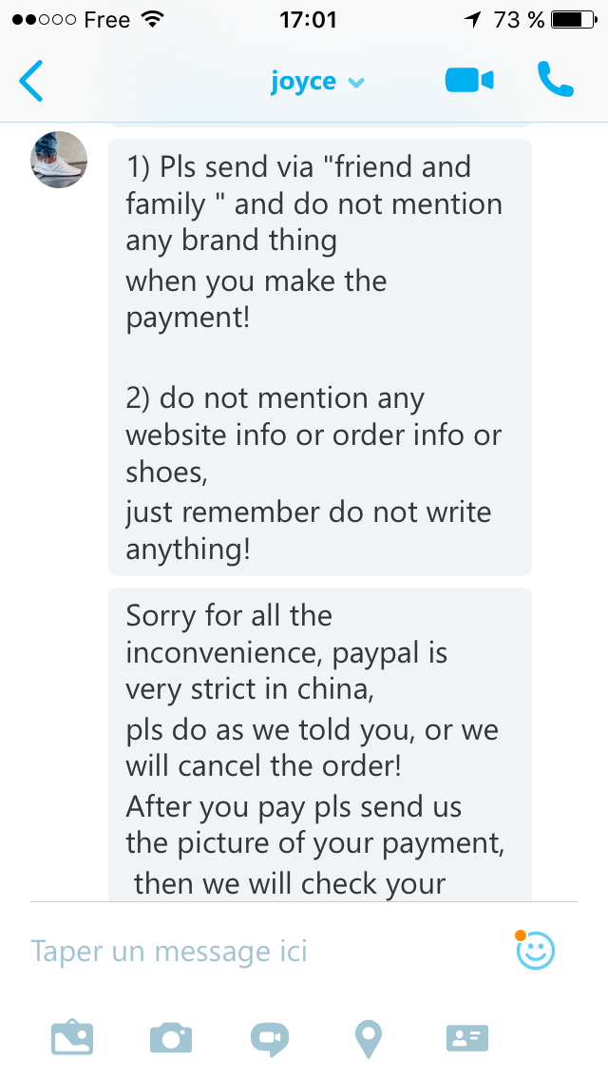Select the 'friend and family' instructions message
Image resolution: width=608 pixels, height=1080 pixels.
pyautogui.click(x=320, y=357)
